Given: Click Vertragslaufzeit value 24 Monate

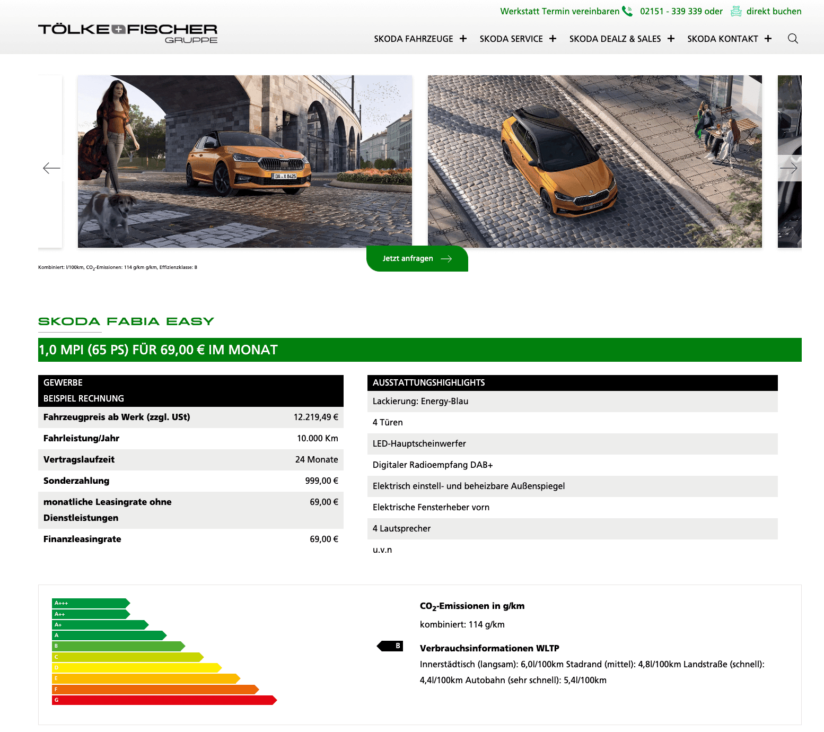Looking at the screenshot, I should pos(317,459).
